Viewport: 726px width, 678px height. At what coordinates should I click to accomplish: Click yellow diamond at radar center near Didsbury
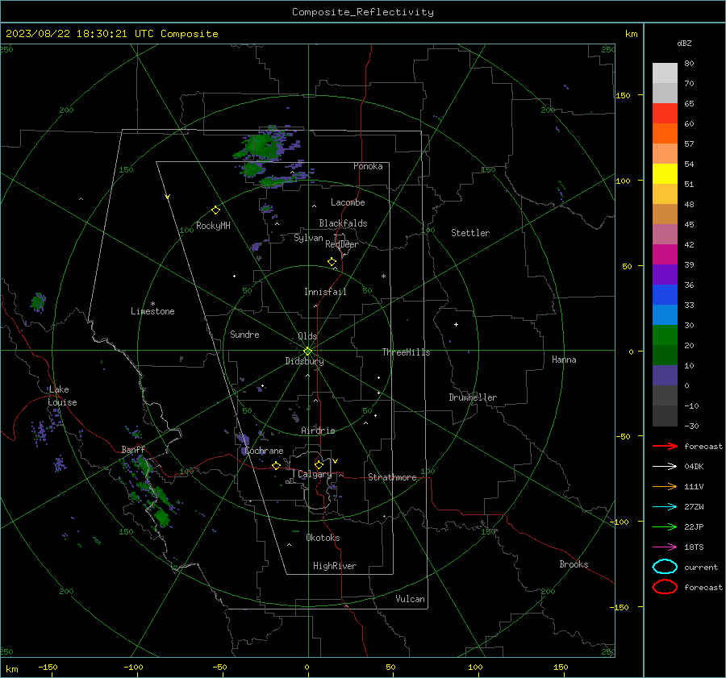pyautogui.click(x=307, y=351)
